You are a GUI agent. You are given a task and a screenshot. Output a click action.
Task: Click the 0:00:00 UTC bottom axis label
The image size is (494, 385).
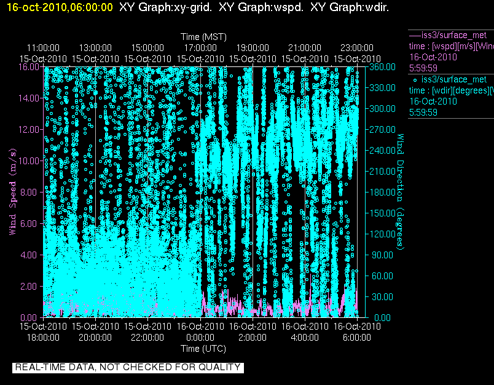point(200,338)
